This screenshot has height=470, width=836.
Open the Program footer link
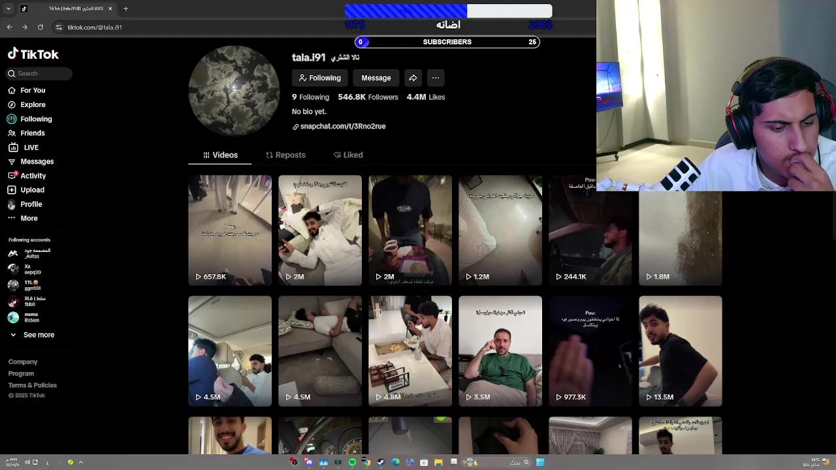[x=21, y=373]
